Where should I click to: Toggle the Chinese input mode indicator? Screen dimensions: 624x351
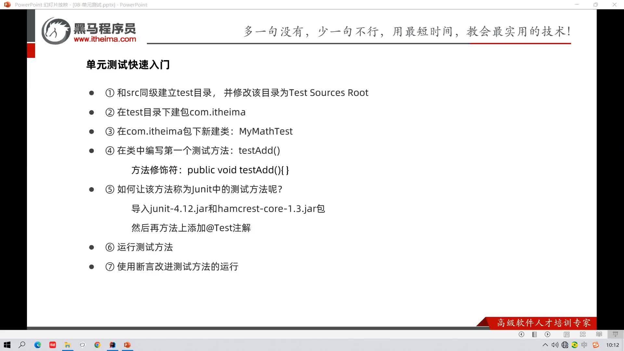(584, 345)
